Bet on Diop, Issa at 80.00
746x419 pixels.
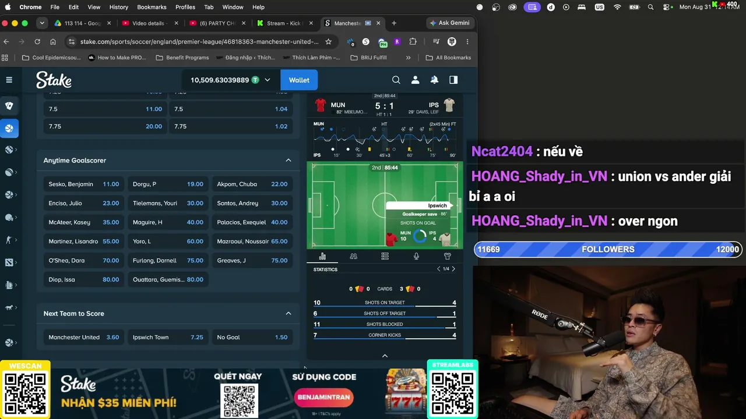click(x=84, y=279)
